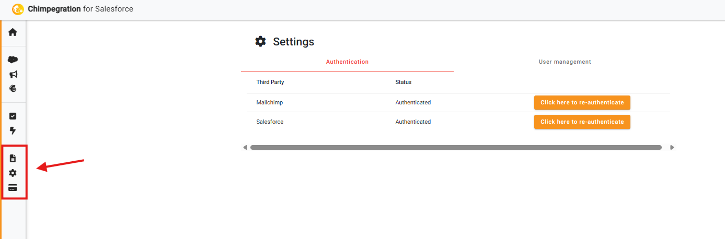This screenshot has width=725, height=239.
Task: Click the credit card billing icon
Action: (x=13, y=188)
